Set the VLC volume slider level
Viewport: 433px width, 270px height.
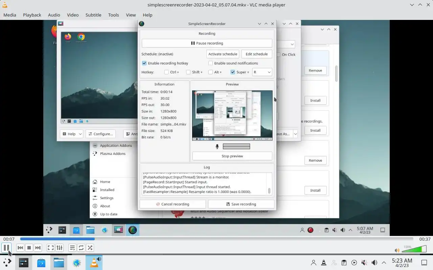414,249
